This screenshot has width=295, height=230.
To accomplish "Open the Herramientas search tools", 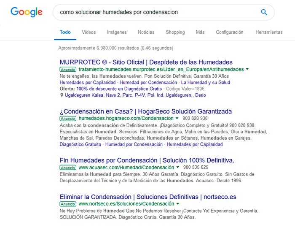I will click(269, 32).
